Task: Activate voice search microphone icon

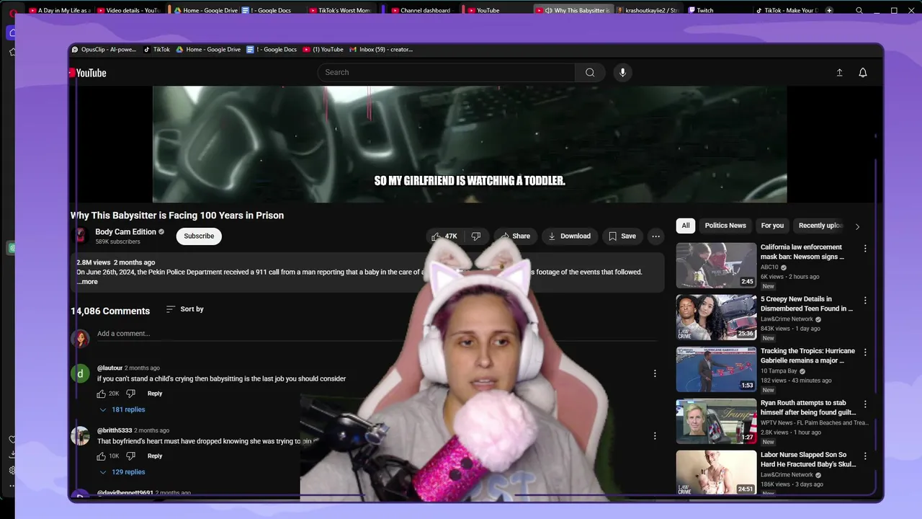Action: point(623,72)
